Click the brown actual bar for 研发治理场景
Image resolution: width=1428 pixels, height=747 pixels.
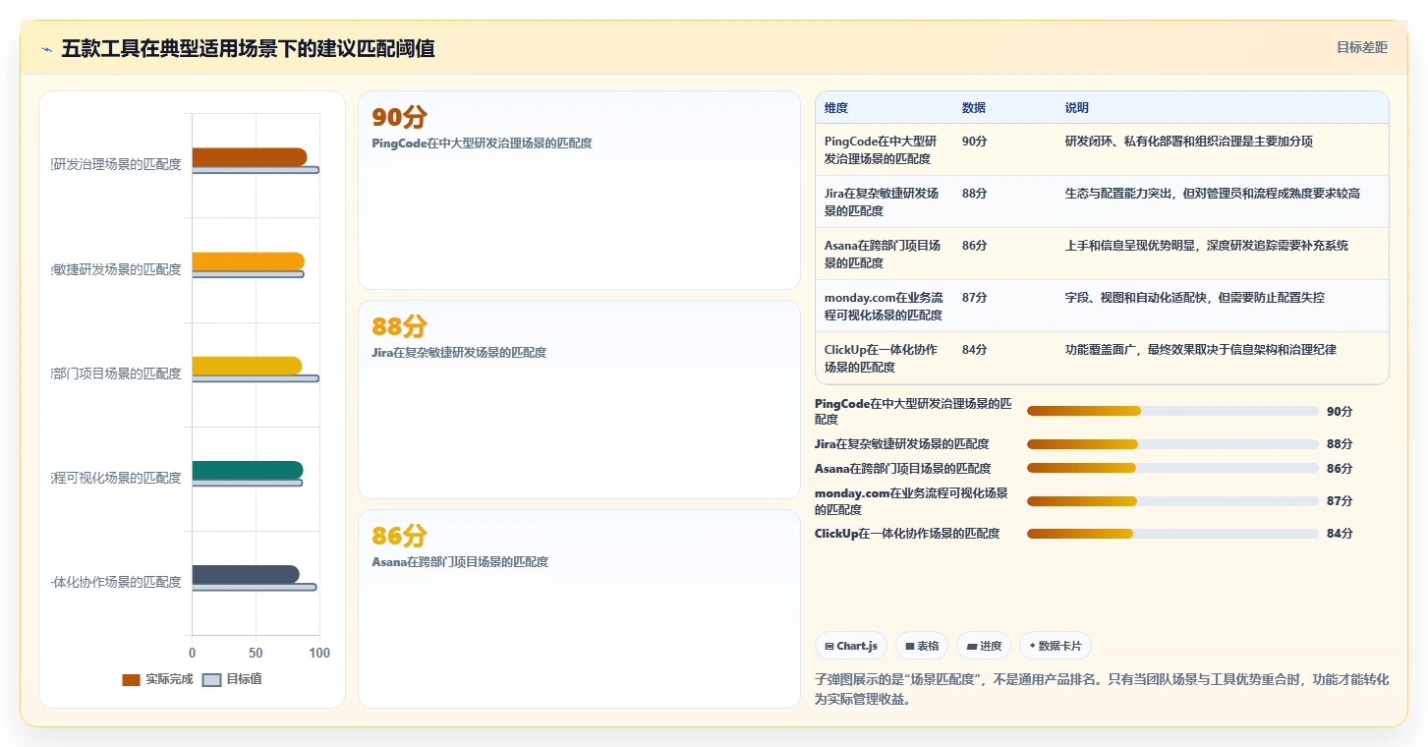(x=250, y=157)
